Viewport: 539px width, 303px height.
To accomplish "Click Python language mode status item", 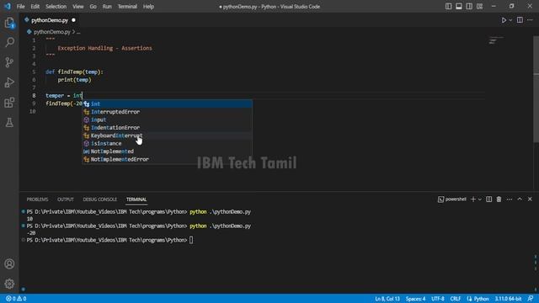I will (x=478, y=299).
